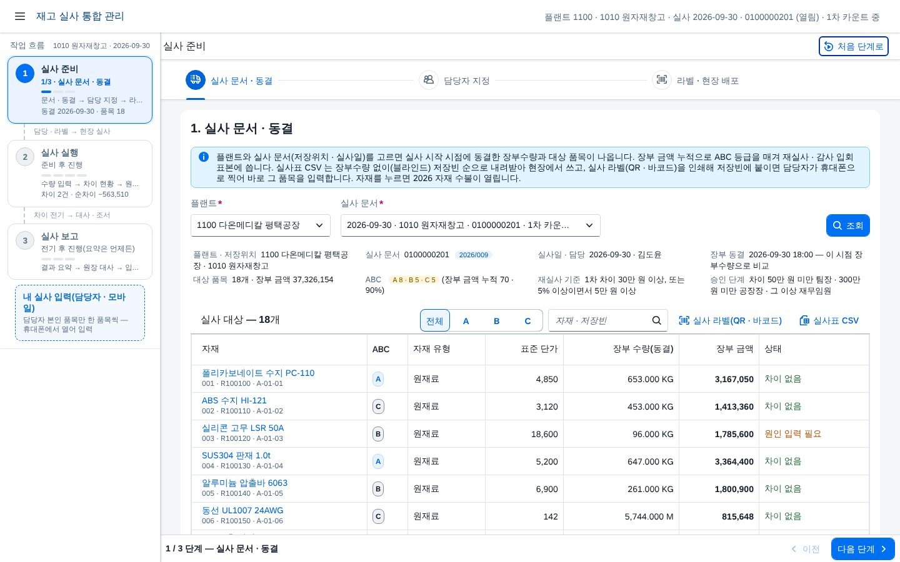Click ABC grade badge for 폴리카보네이트 수지 PC-110
This screenshot has height=562, width=900.
tap(378, 379)
